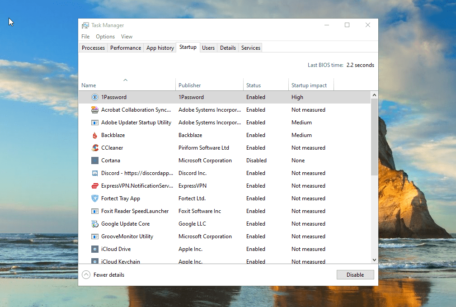Click the GrooveMonitor Utility icon
Screen dimensions: 456x307
(x=95, y=236)
